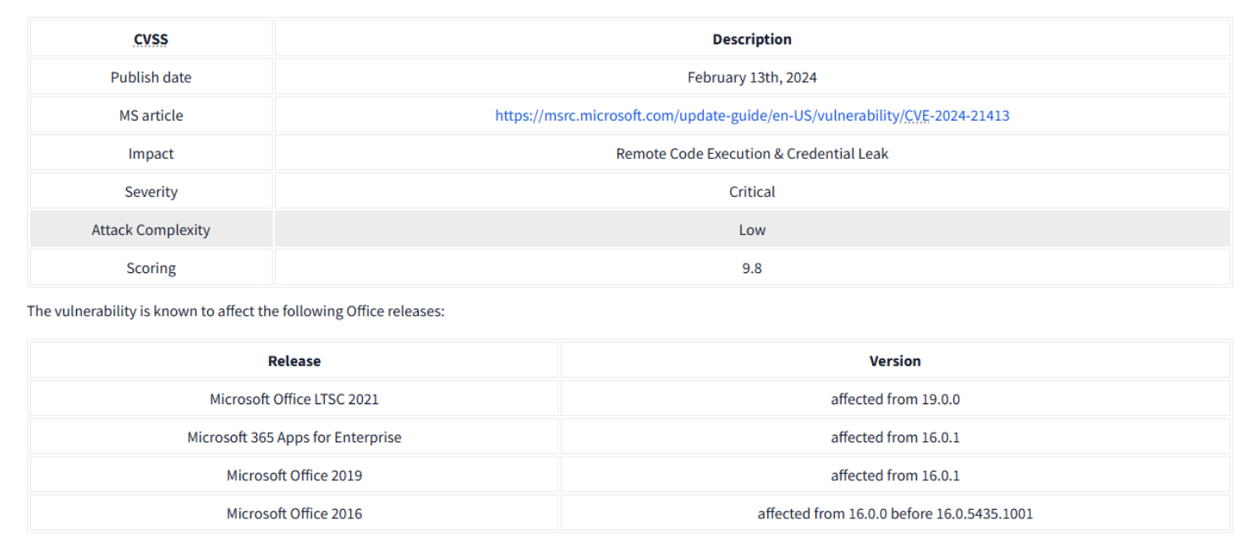Select the MS article label cell
Image resolution: width=1241 pixels, height=537 pixels.
coord(151,116)
